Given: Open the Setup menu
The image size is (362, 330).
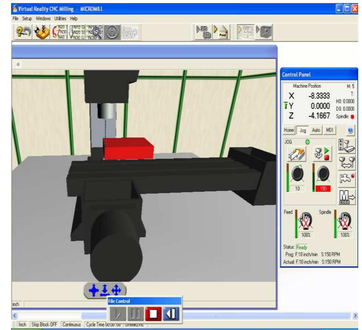Looking at the screenshot, I should (27, 18).
